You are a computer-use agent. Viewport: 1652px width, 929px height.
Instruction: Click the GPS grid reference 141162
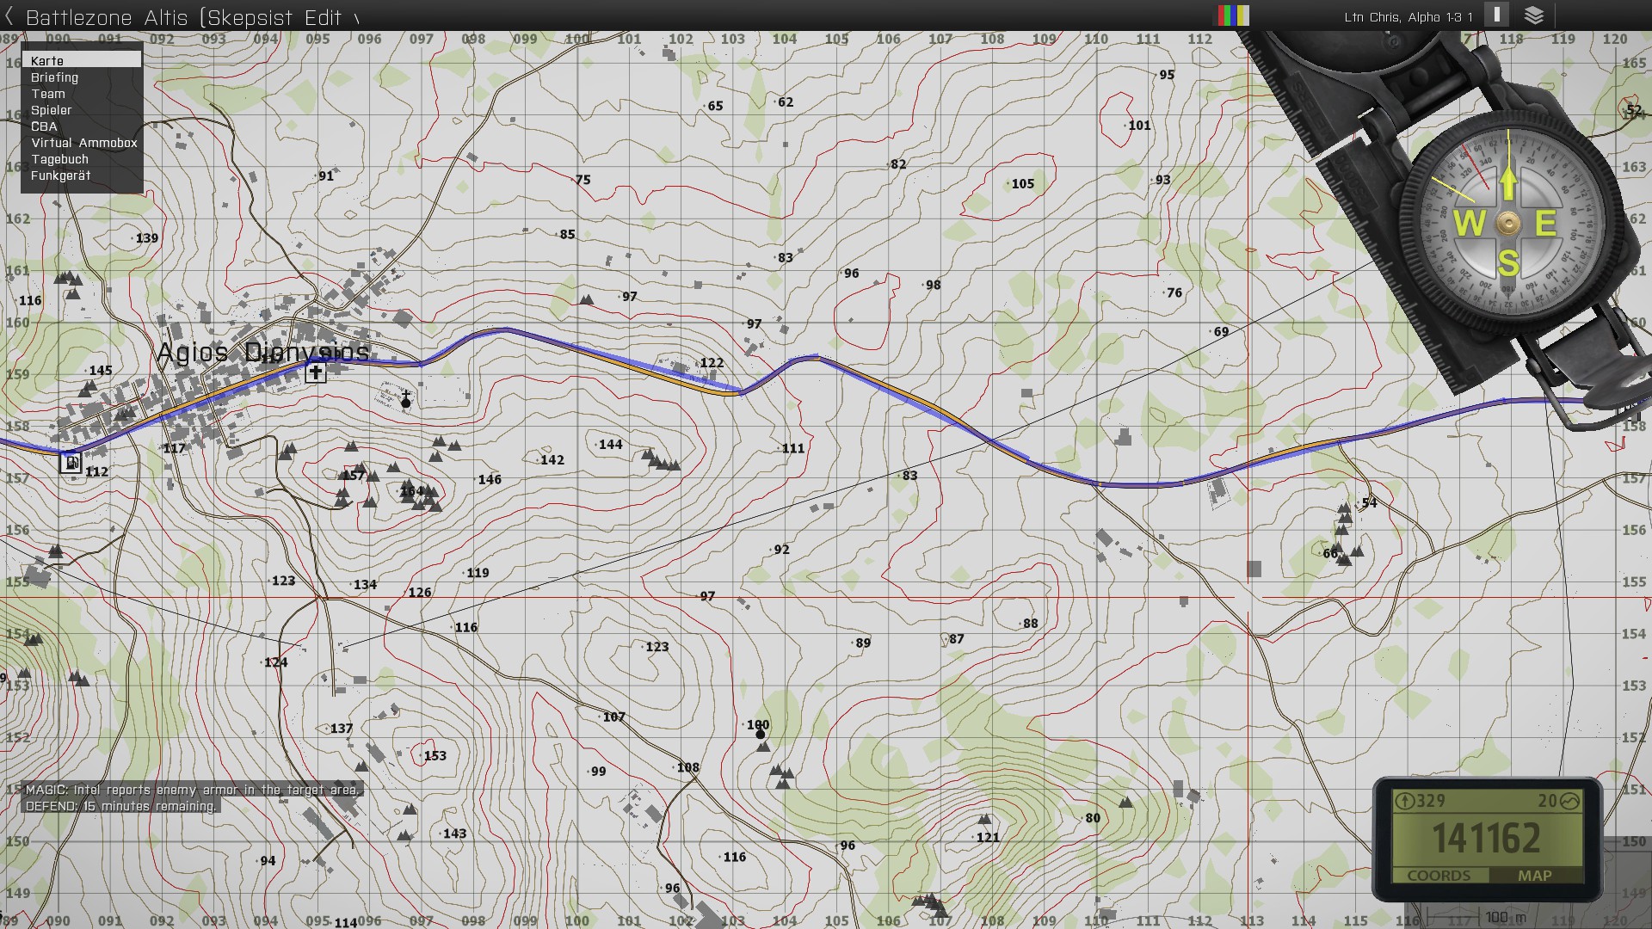[x=1487, y=839]
